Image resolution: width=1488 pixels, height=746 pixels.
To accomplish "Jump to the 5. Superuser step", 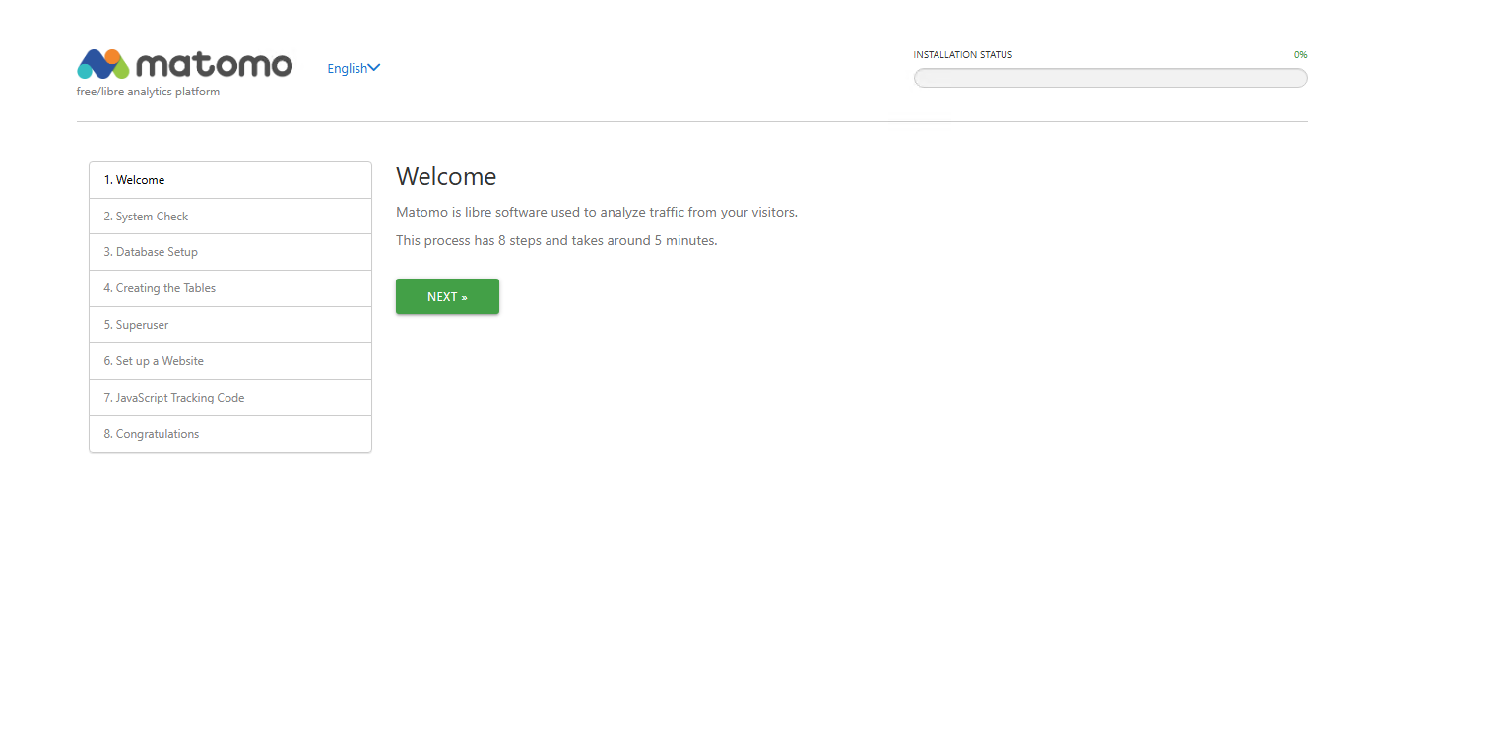I will [x=136, y=325].
